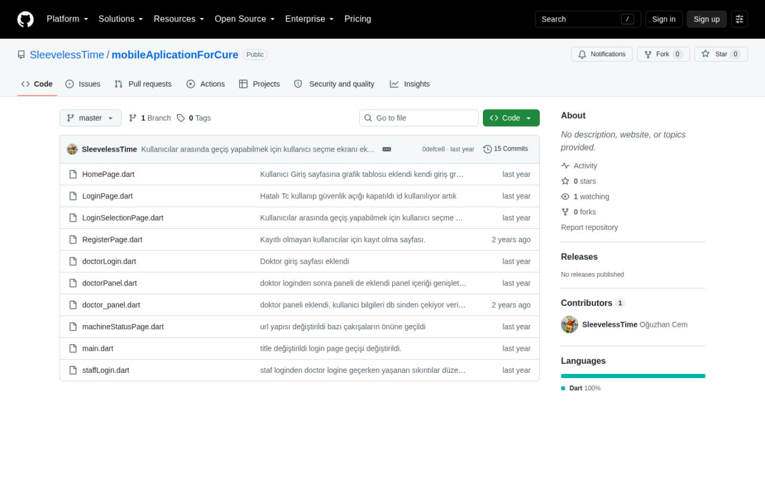
Task: Click the Sign in button
Action: coord(664,19)
